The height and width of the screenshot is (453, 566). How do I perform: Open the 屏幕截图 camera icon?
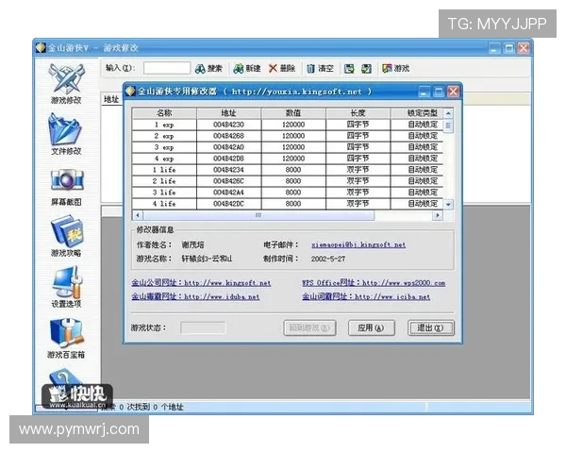pos(66,187)
